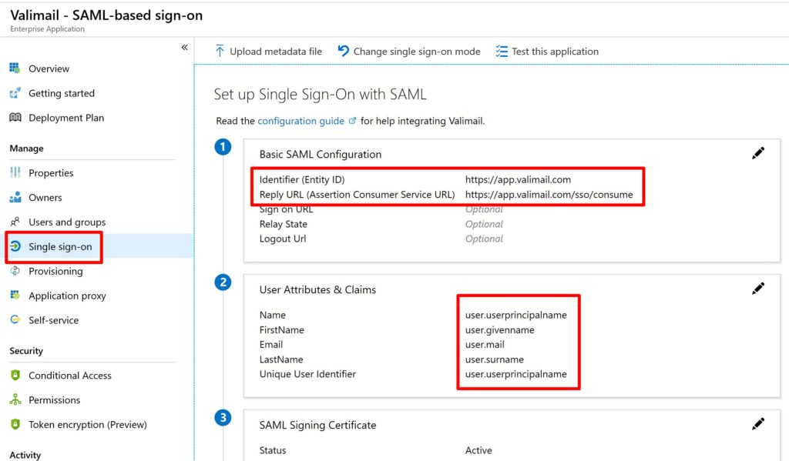Viewport: 789px width, 461px height.
Task: Click the Users and groups icon
Action: (15, 222)
